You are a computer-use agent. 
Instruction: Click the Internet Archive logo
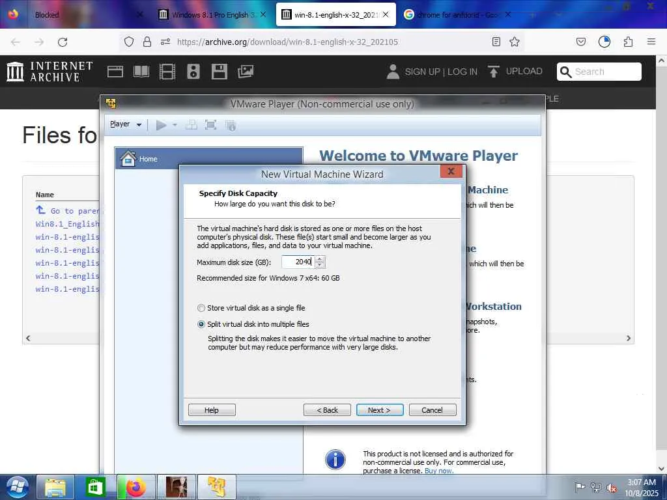point(50,72)
